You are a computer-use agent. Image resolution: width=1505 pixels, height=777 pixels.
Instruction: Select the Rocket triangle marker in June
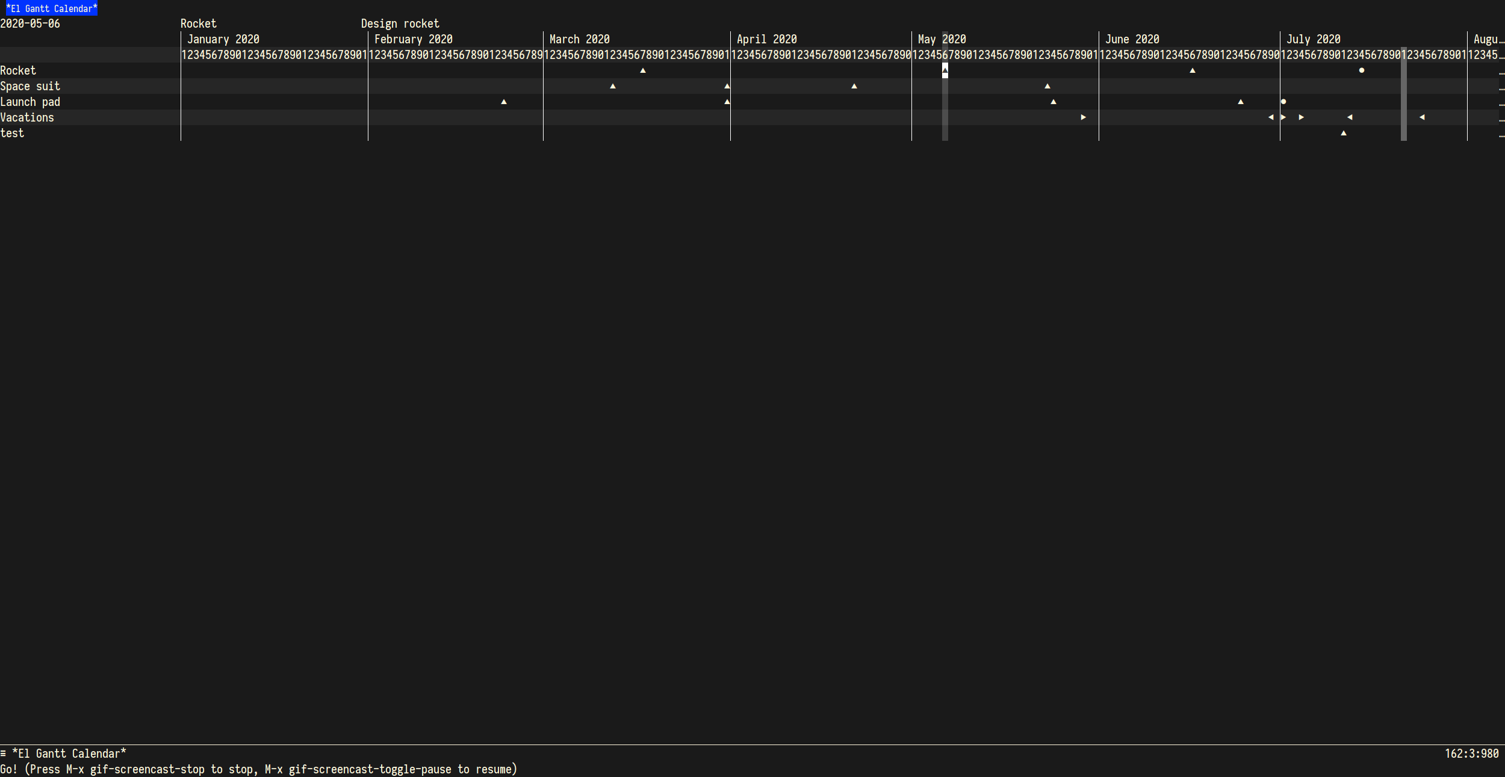[x=1193, y=70]
